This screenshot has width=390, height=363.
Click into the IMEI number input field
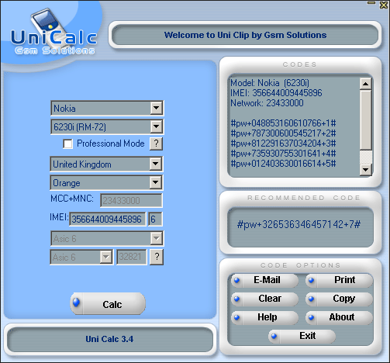click(108, 220)
